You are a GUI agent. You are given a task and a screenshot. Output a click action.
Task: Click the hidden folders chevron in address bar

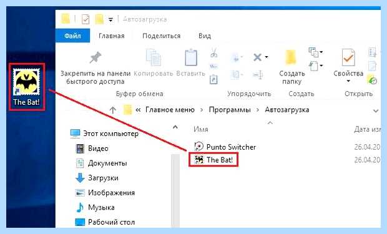138,110
